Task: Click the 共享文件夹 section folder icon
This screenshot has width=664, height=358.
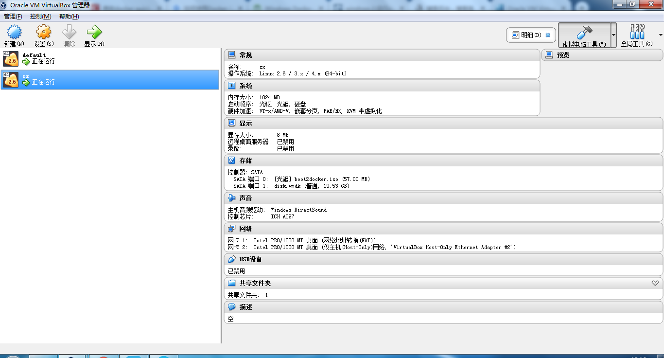Action: point(232,283)
